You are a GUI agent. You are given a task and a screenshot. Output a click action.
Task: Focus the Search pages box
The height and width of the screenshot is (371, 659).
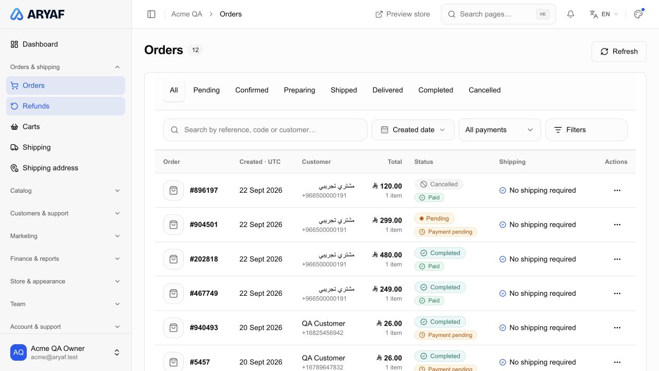[x=498, y=14]
